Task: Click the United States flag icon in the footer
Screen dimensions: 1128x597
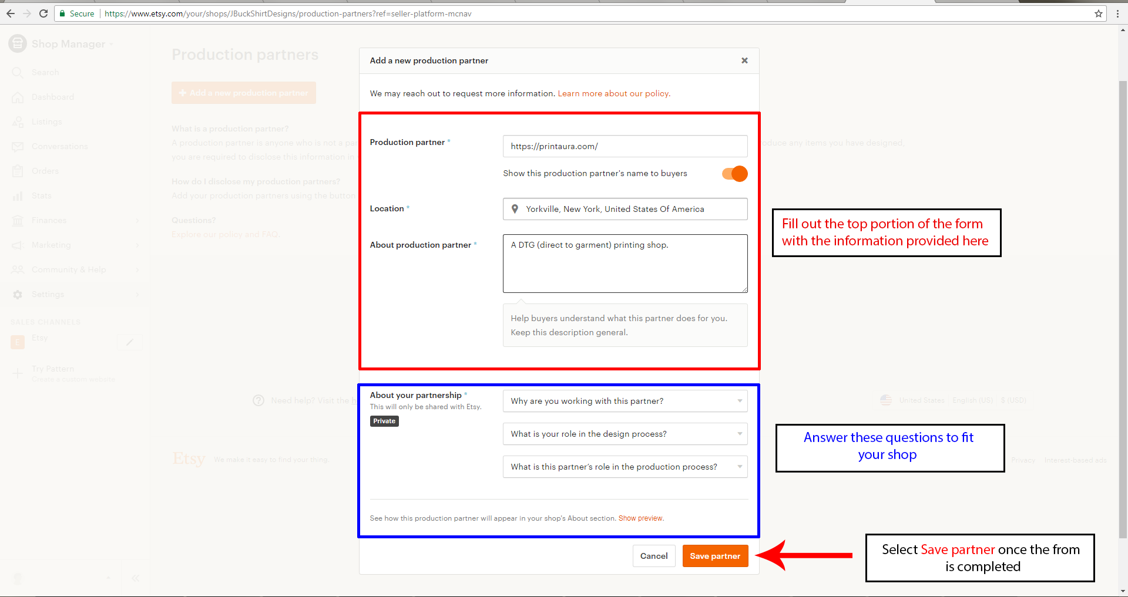Action: point(886,400)
